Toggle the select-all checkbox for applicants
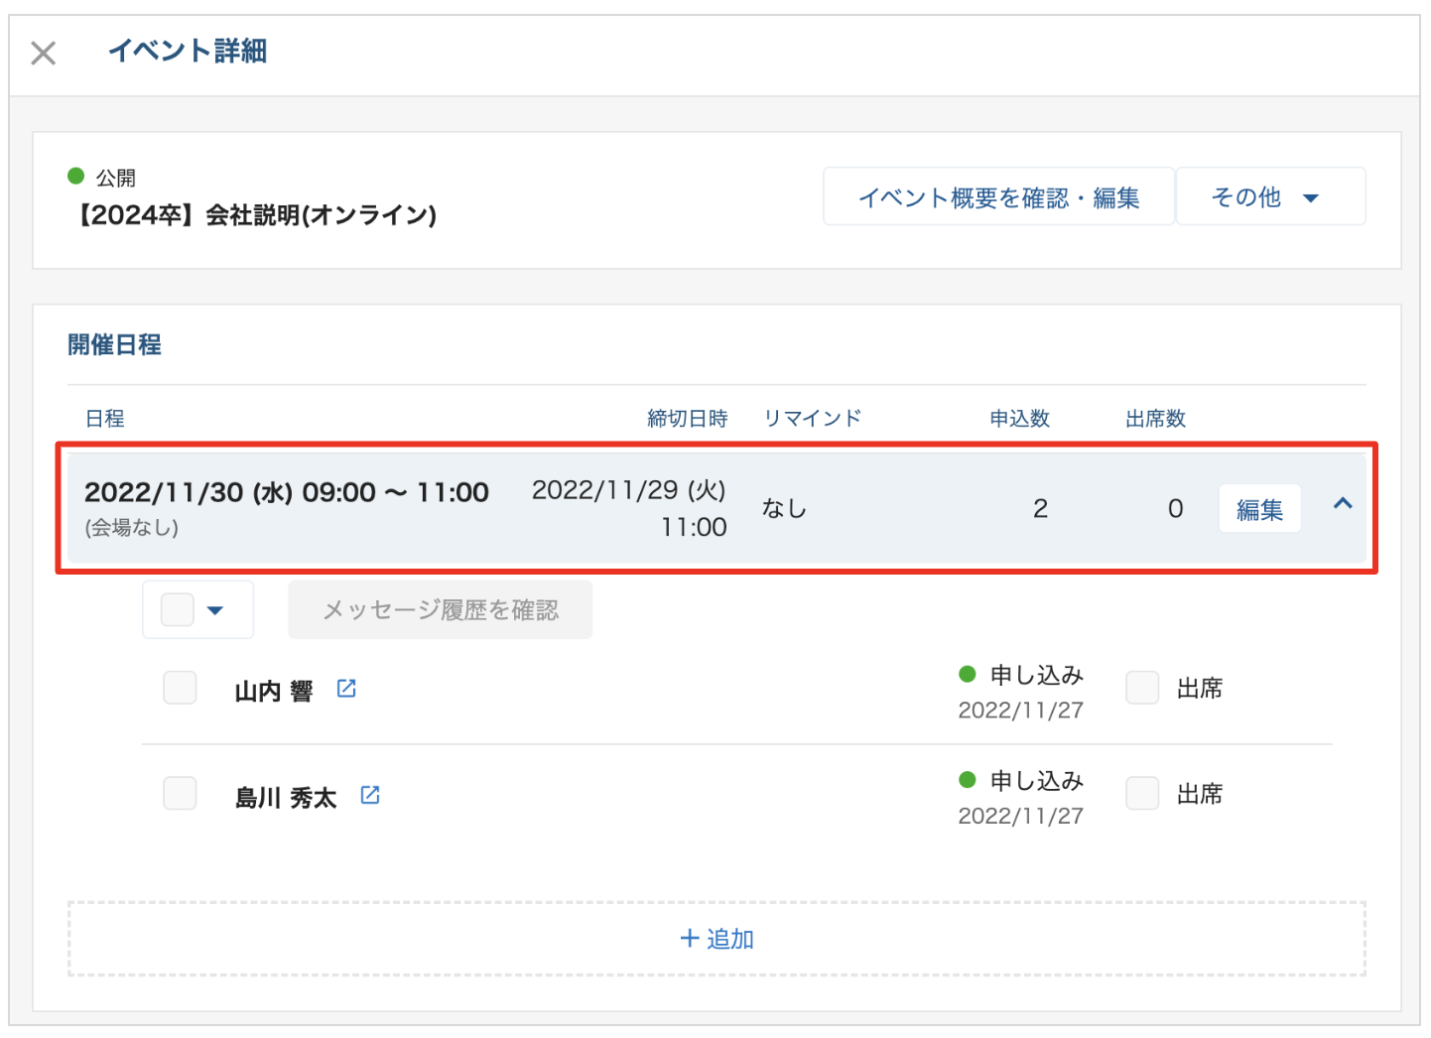 [x=178, y=609]
